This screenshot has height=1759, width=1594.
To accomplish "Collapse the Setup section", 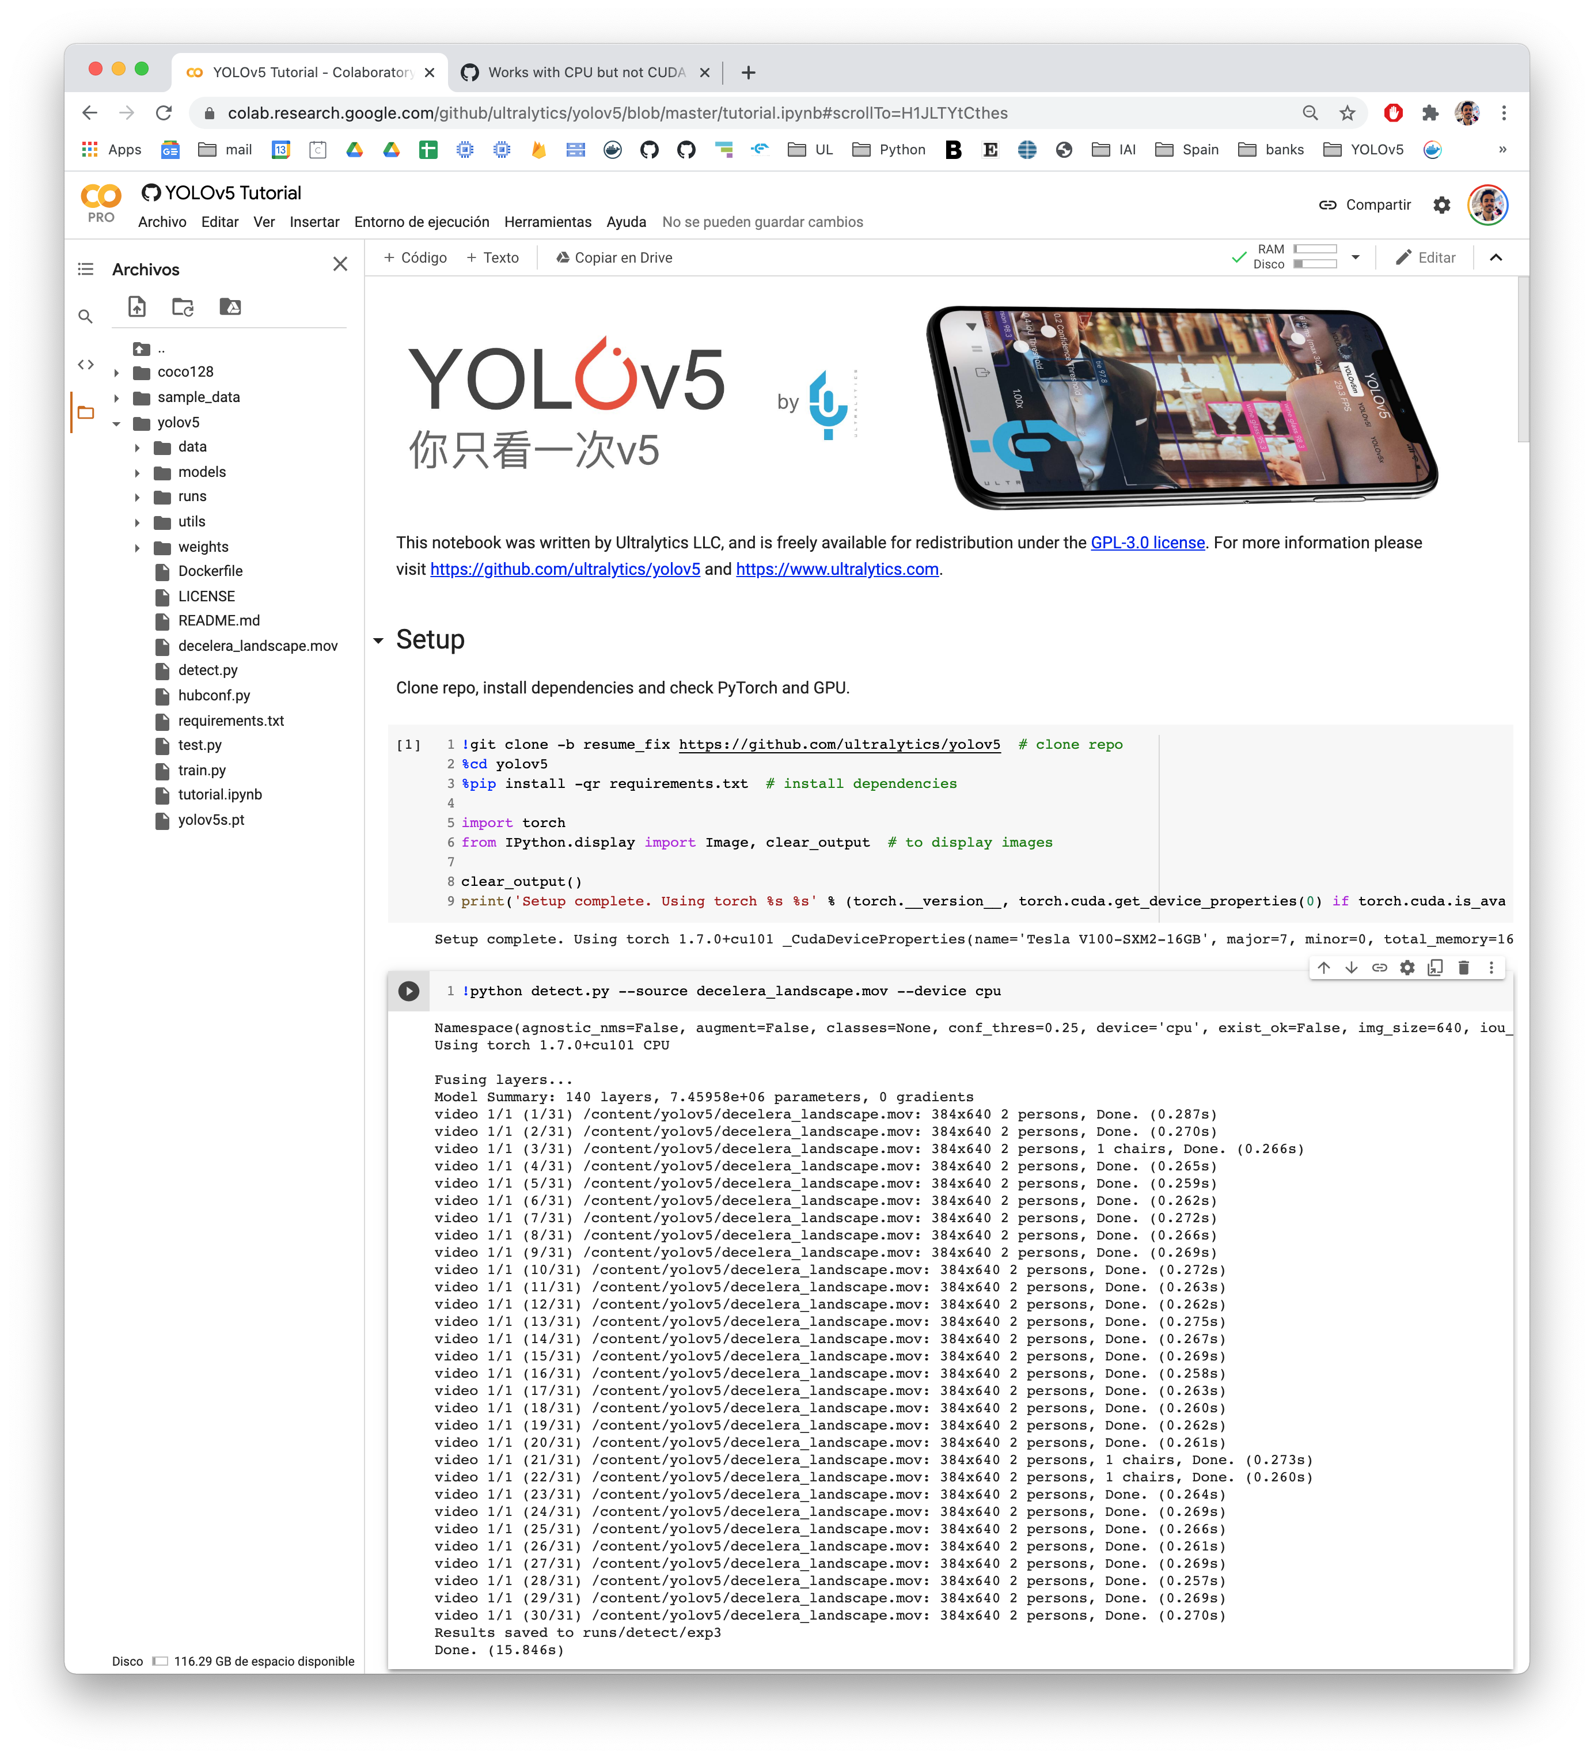I will (x=379, y=640).
